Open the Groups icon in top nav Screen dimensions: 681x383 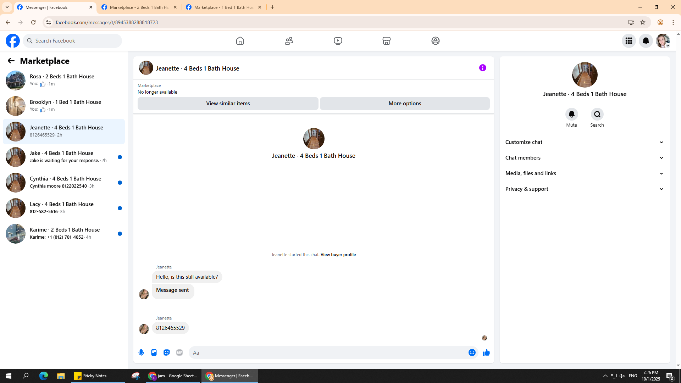[436, 41]
